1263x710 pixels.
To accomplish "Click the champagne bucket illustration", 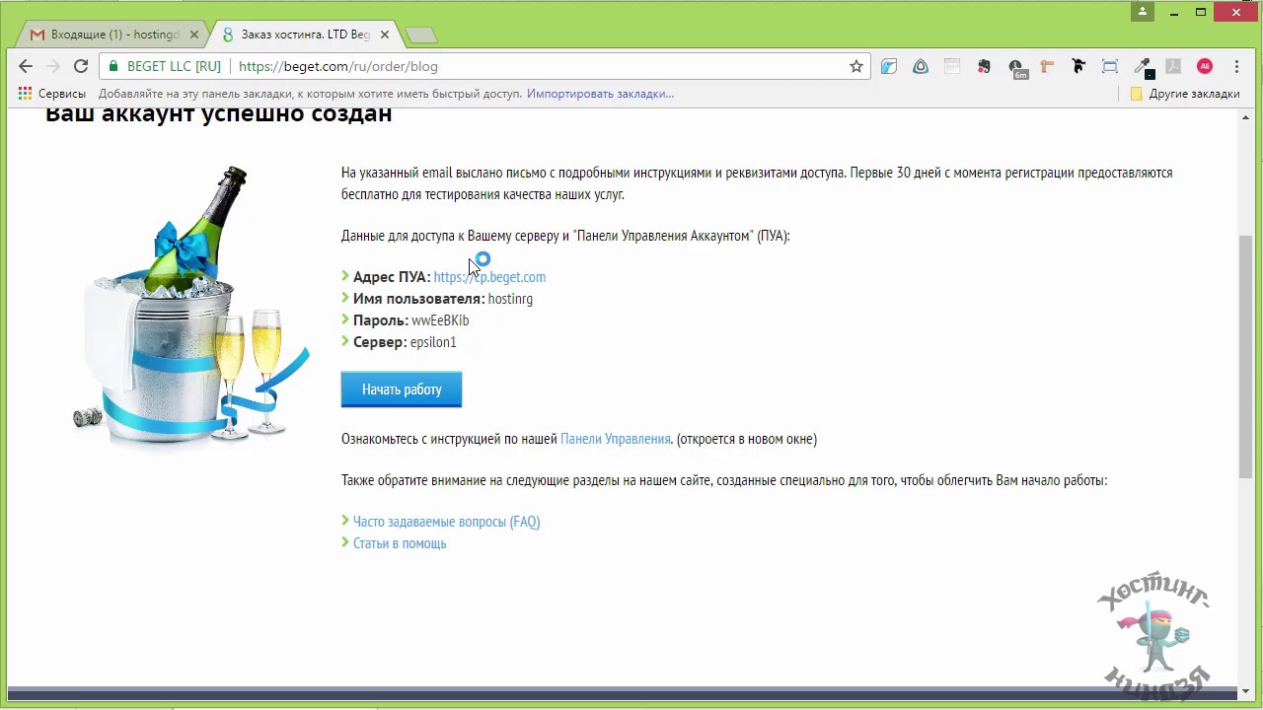I will [x=192, y=306].
